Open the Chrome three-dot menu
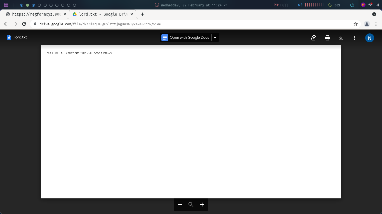This screenshot has width=382, height=214. (x=376, y=24)
